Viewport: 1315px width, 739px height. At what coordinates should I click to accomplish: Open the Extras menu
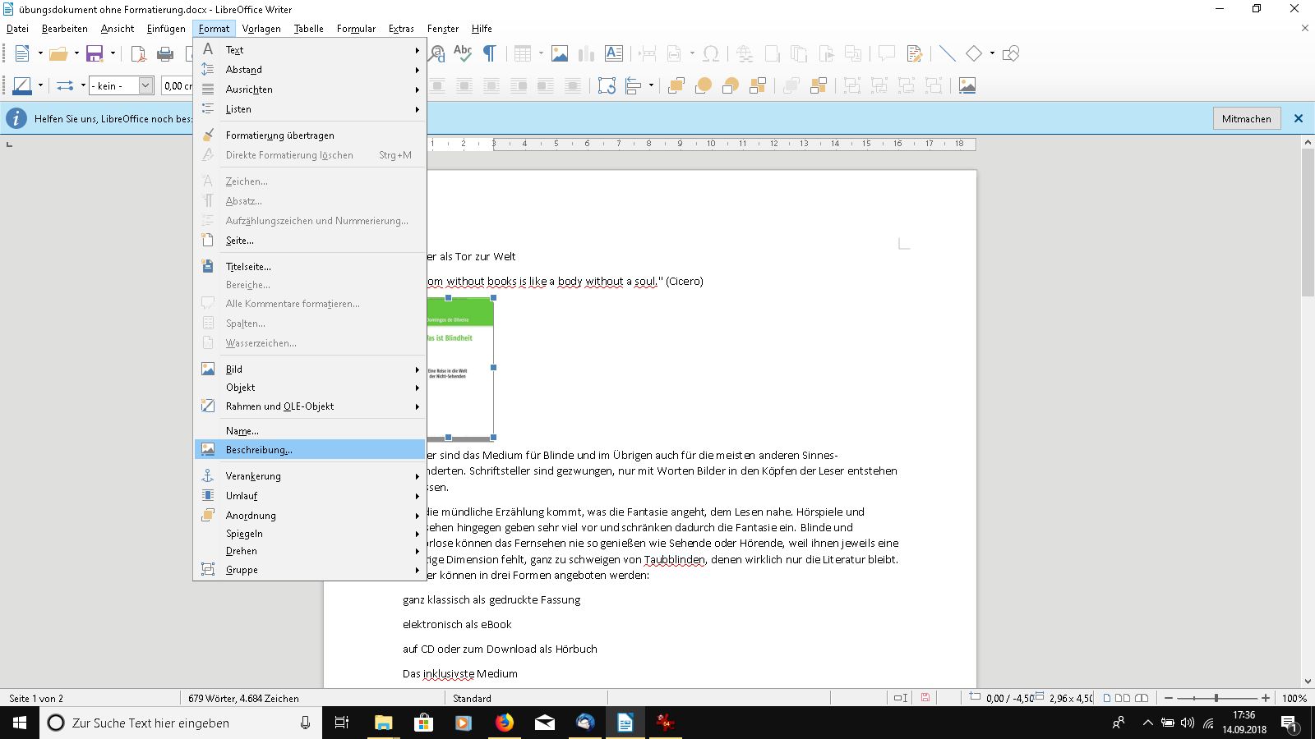401,29
